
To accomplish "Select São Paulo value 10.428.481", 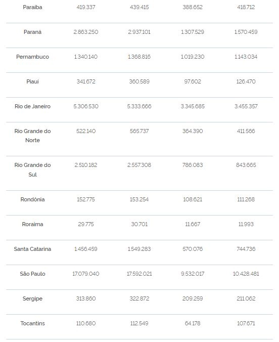I will pyautogui.click(x=246, y=274).
